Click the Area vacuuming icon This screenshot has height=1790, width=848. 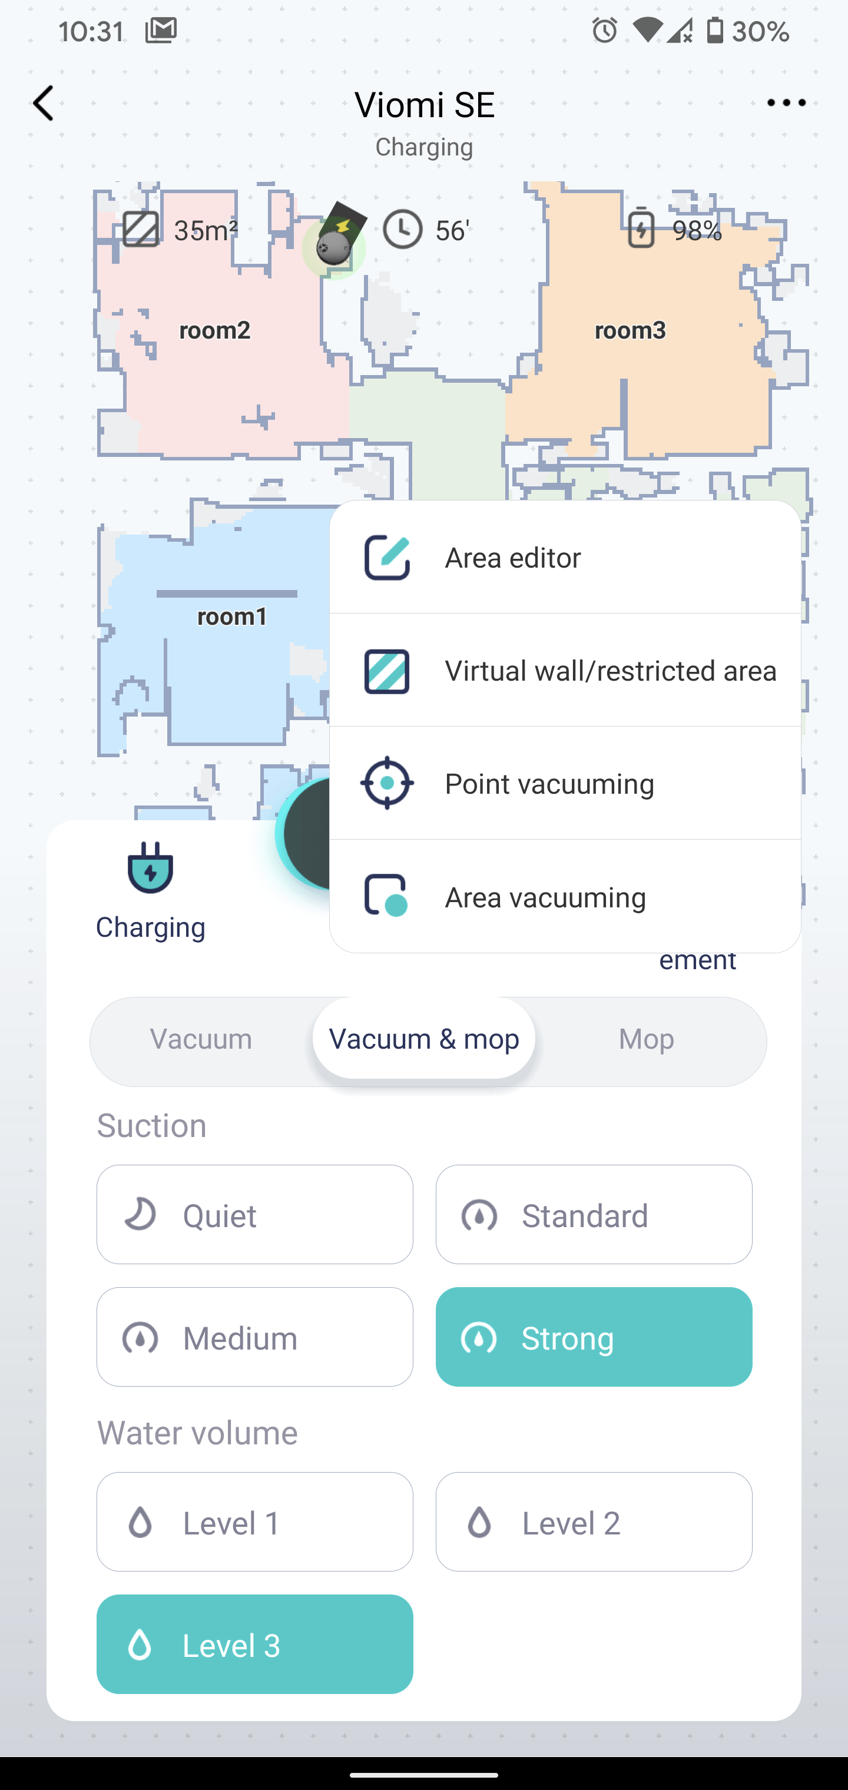(386, 896)
